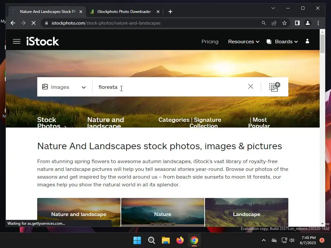Go back to the previous page

(x=13, y=23)
